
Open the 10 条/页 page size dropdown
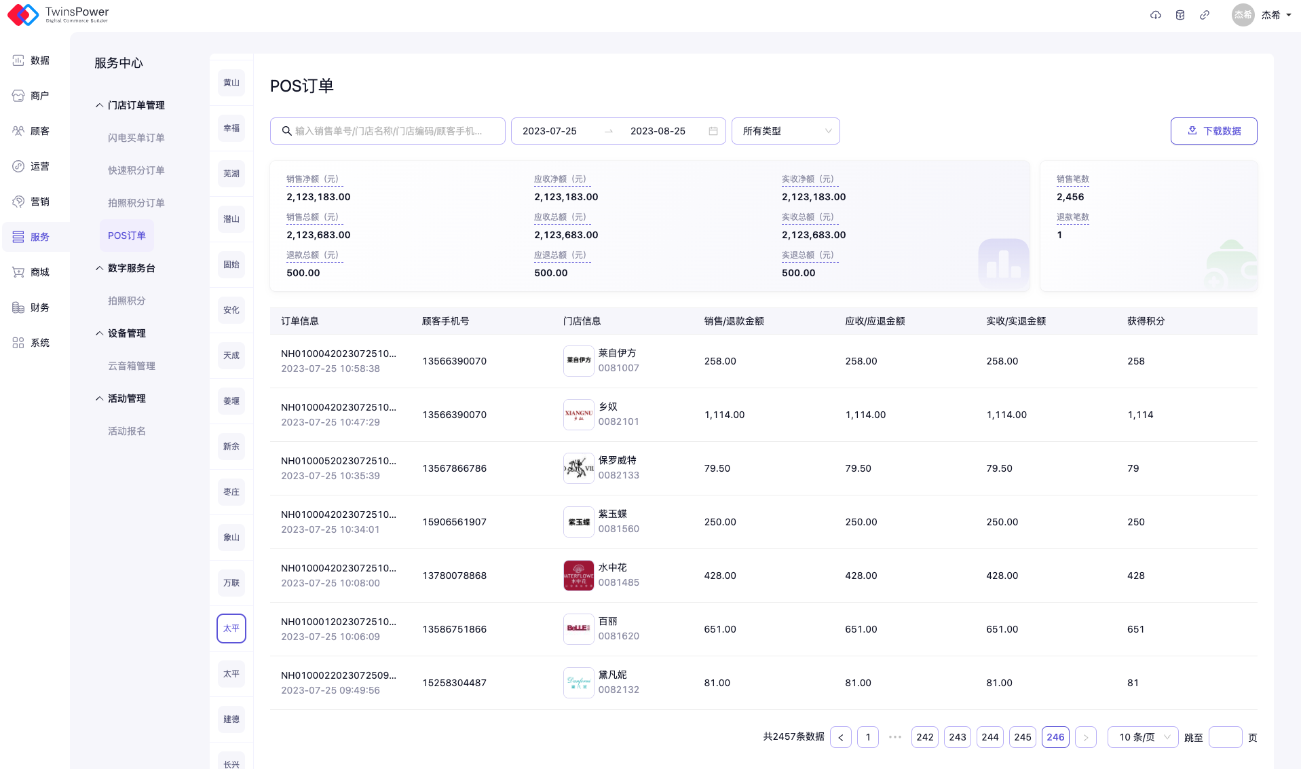[x=1143, y=737]
